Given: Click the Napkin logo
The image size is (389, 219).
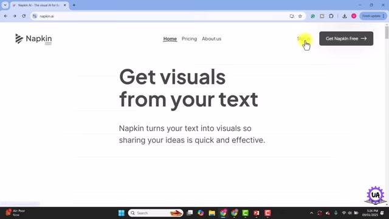Looking at the screenshot, I should tap(33, 39).
